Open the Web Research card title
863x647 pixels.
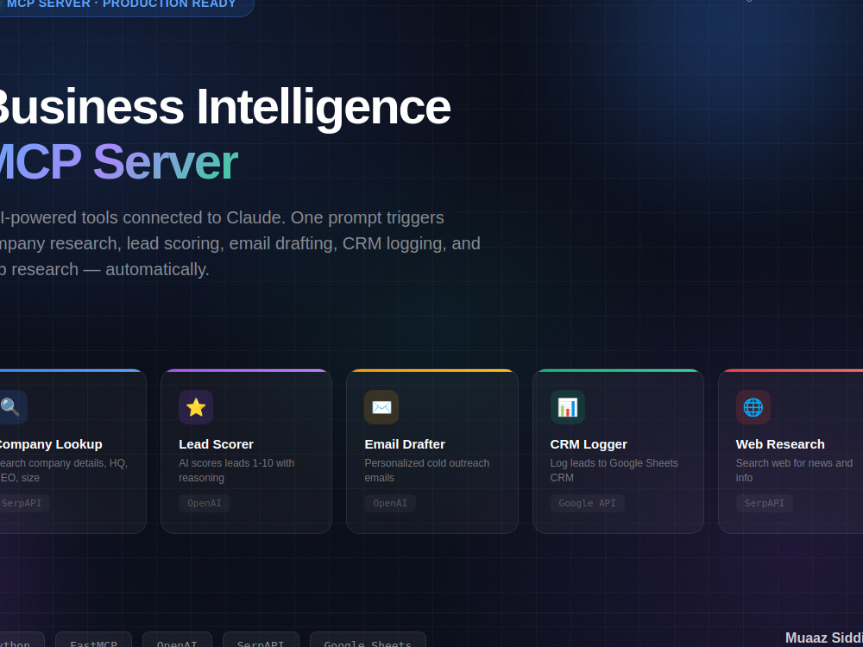coord(780,444)
